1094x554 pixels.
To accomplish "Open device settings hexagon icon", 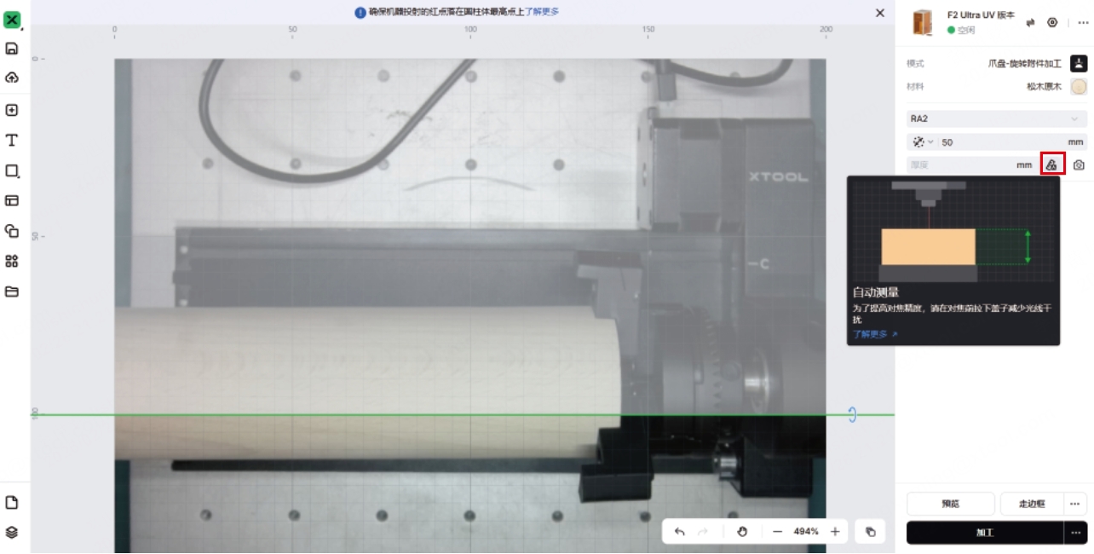I will pyautogui.click(x=1052, y=23).
